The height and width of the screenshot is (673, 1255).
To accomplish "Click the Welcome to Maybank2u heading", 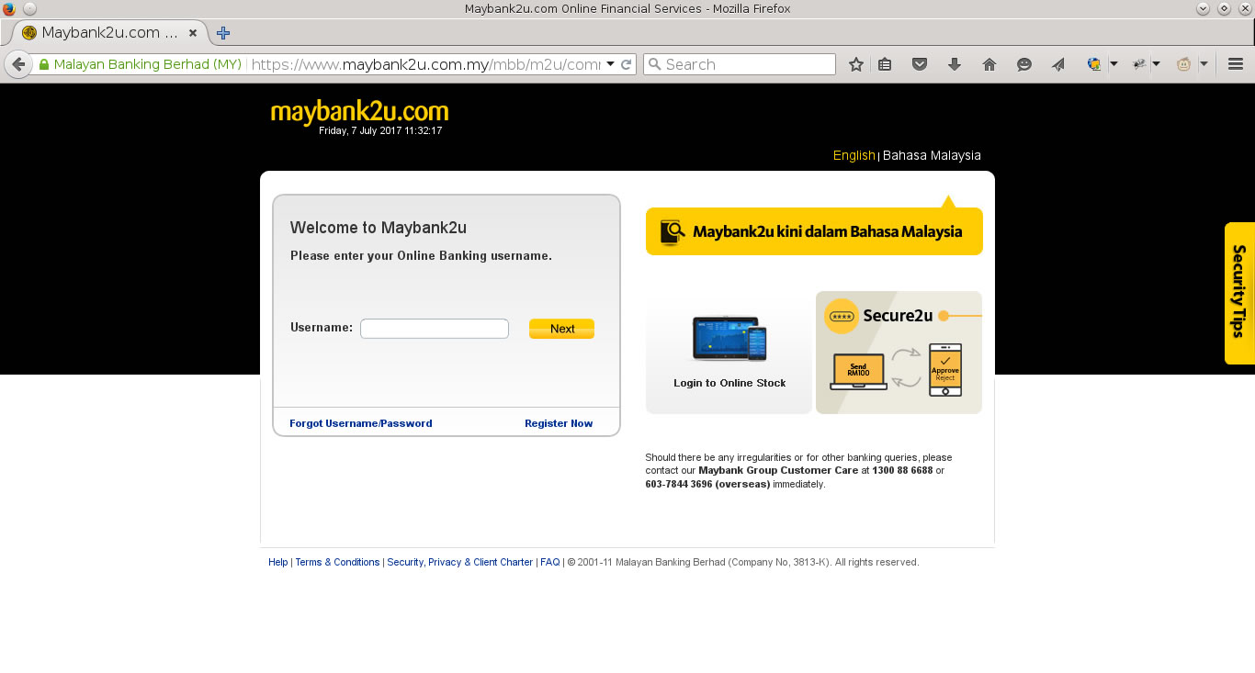I will 379,228.
